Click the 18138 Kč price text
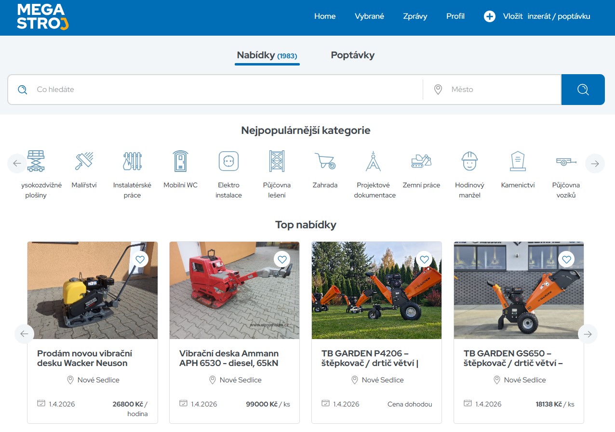 click(x=548, y=404)
